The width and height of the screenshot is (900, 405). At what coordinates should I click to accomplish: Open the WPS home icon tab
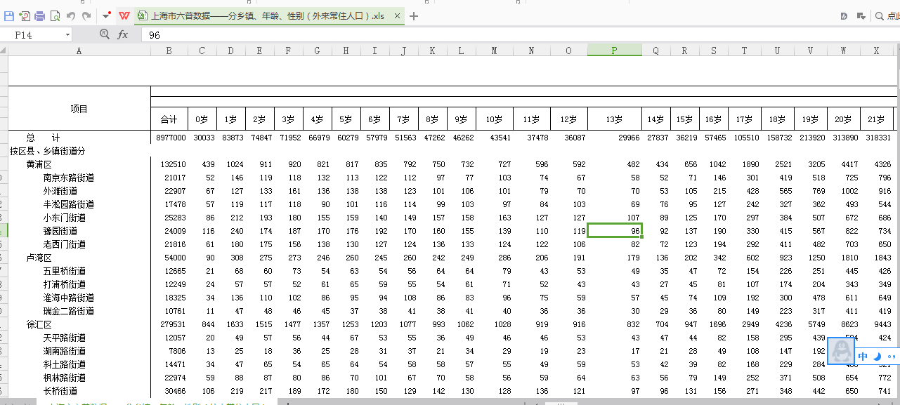click(x=124, y=16)
